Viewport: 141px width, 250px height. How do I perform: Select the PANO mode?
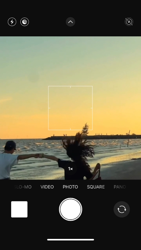(x=120, y=187)
